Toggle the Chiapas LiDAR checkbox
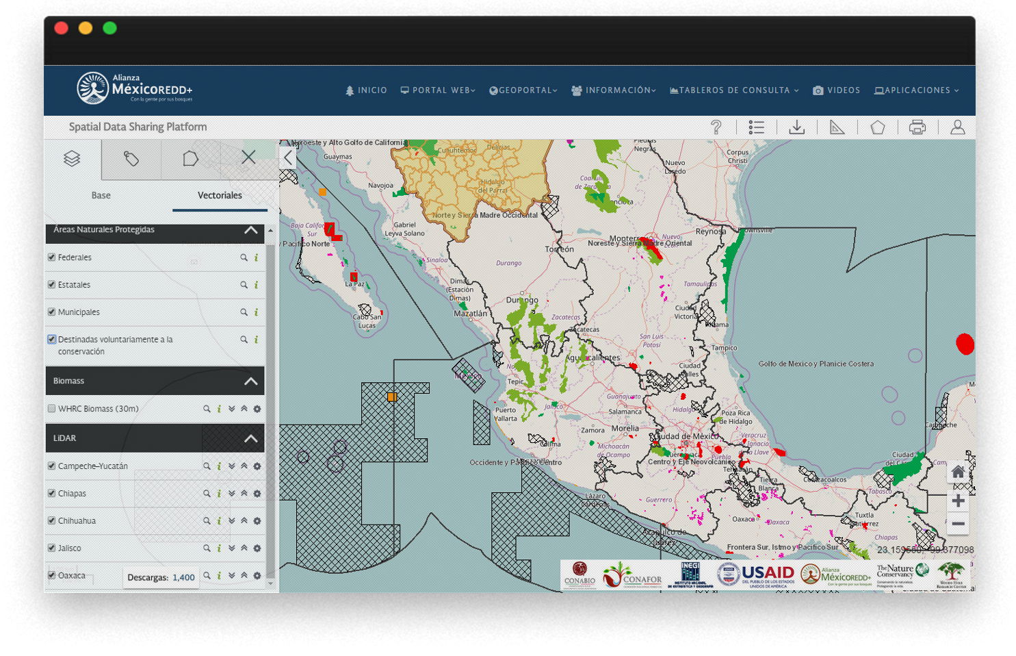Screen dimensions: 1016x656 [51, 494]
